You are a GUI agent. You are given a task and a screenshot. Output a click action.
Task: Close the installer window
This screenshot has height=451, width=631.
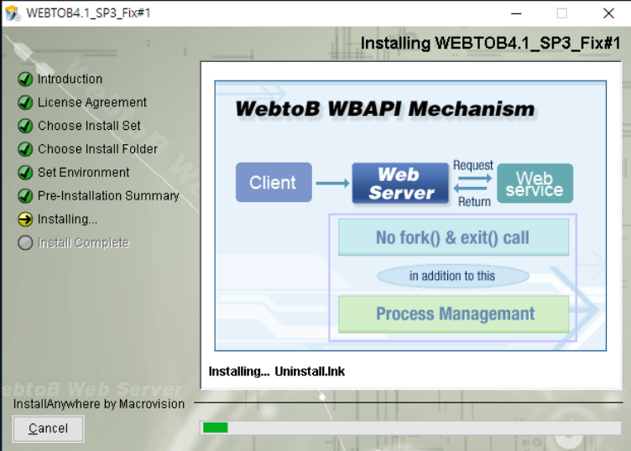608,13
